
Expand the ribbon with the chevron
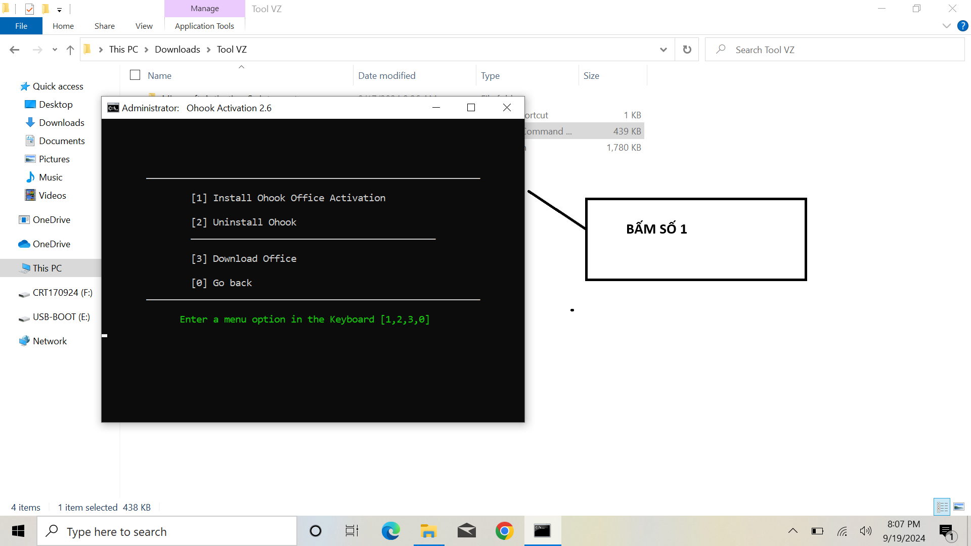tap(946, 26)
